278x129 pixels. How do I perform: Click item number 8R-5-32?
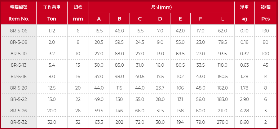(19, 122)
